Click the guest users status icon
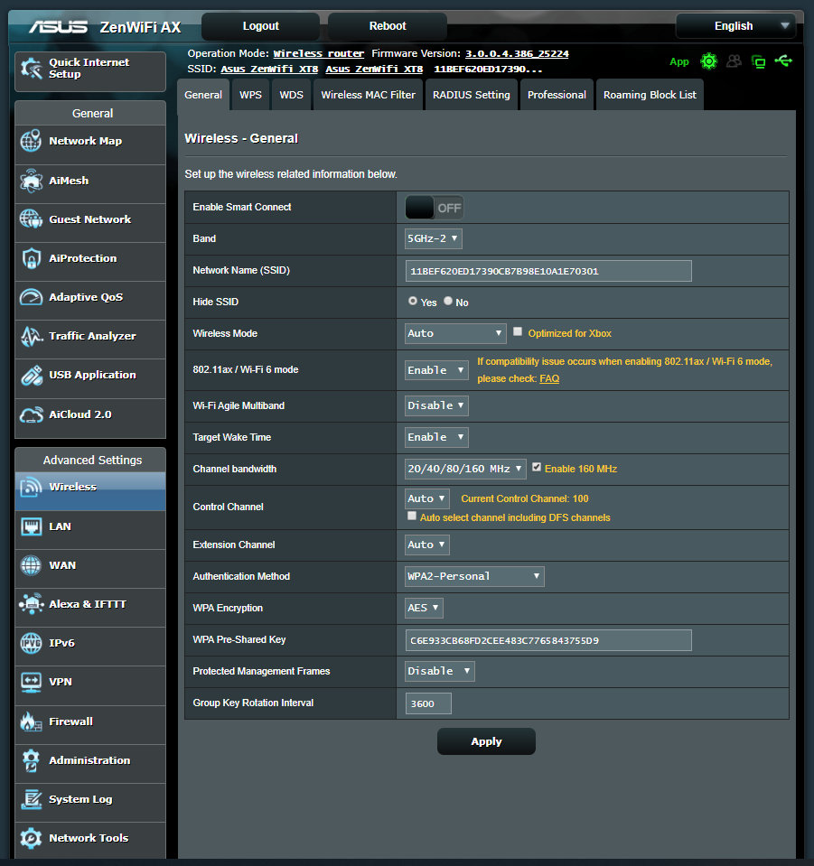 coord(734,61)
